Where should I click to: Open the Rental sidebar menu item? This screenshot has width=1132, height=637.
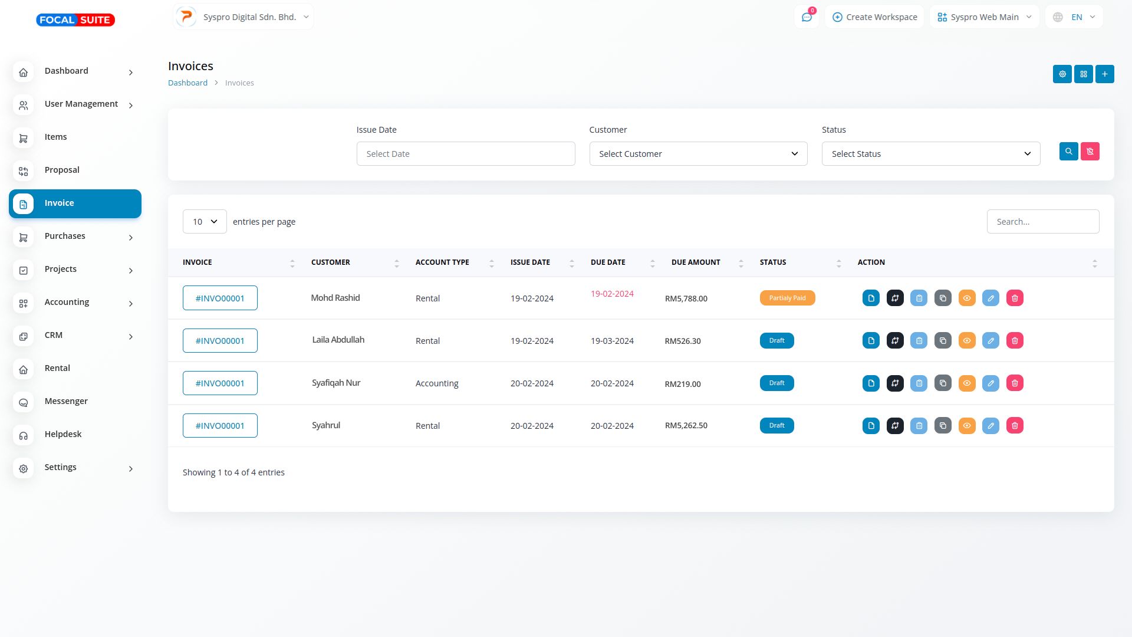point(57,369)
